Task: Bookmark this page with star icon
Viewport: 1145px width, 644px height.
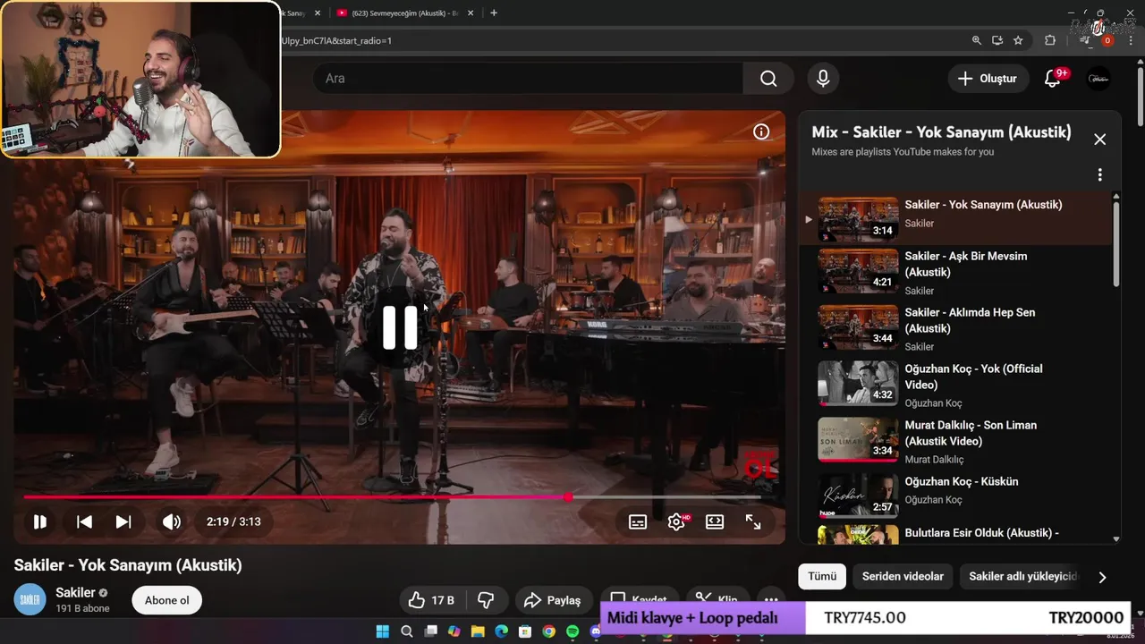Action: tap(1018, 40)
